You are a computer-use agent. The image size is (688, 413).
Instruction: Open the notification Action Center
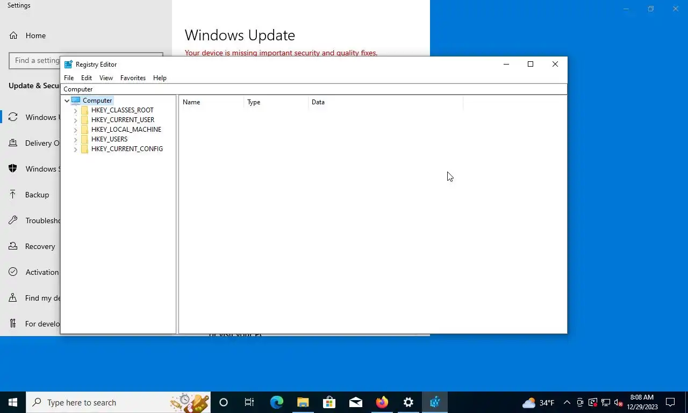pos(670,402)
